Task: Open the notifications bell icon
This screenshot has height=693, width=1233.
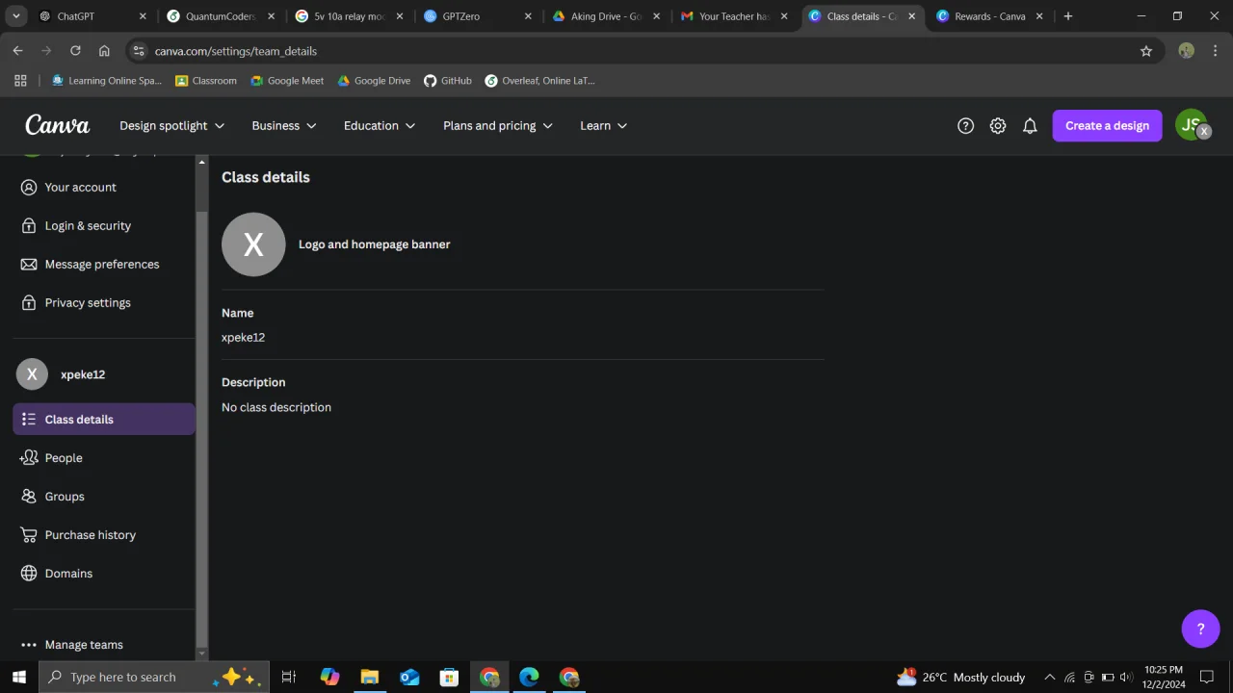Action: [1030, 126]
